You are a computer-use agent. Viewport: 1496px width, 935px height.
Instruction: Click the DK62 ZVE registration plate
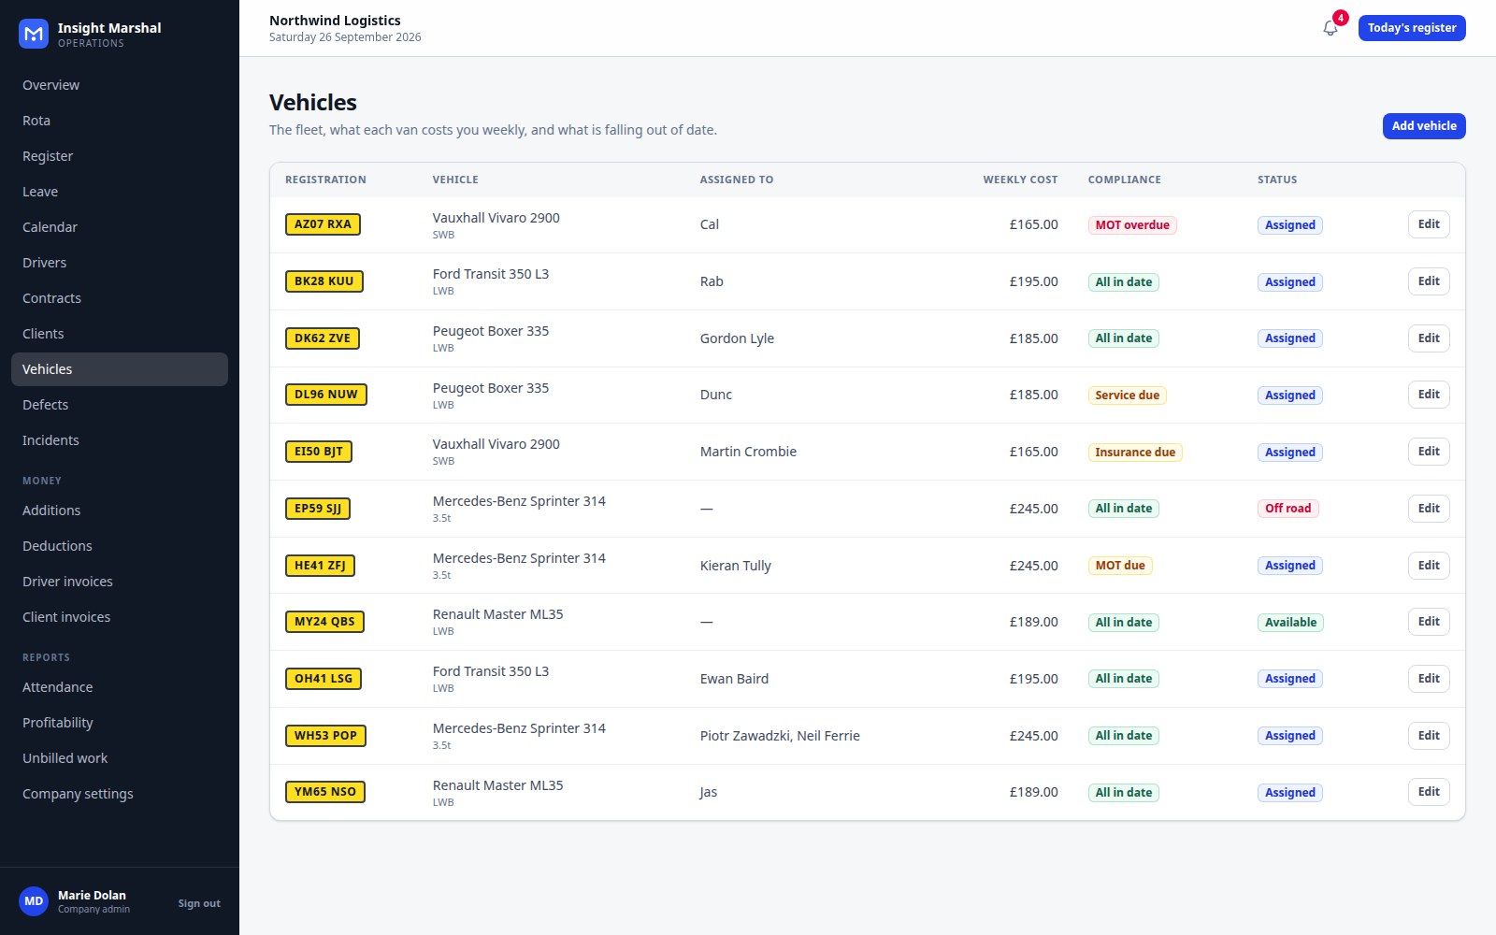click(x=323, y=338)
